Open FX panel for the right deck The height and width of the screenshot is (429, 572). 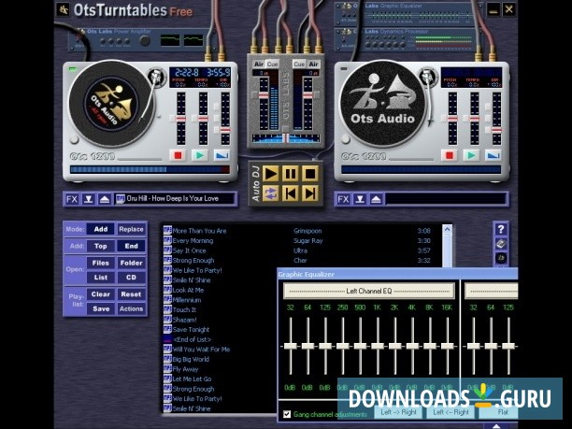343,199
